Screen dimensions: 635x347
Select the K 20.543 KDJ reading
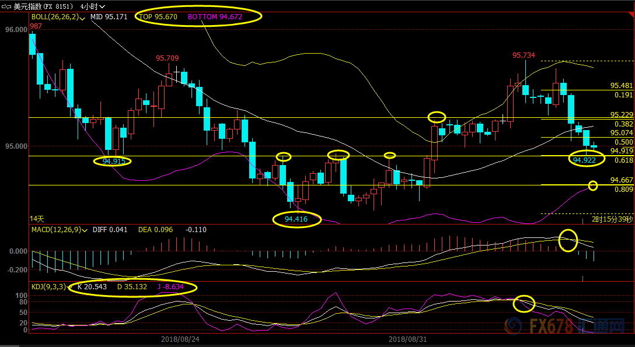92,287
